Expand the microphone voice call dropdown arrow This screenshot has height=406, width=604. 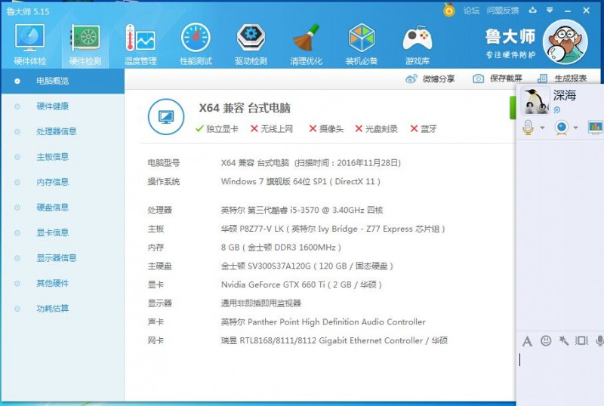click(x=542, y=128)
